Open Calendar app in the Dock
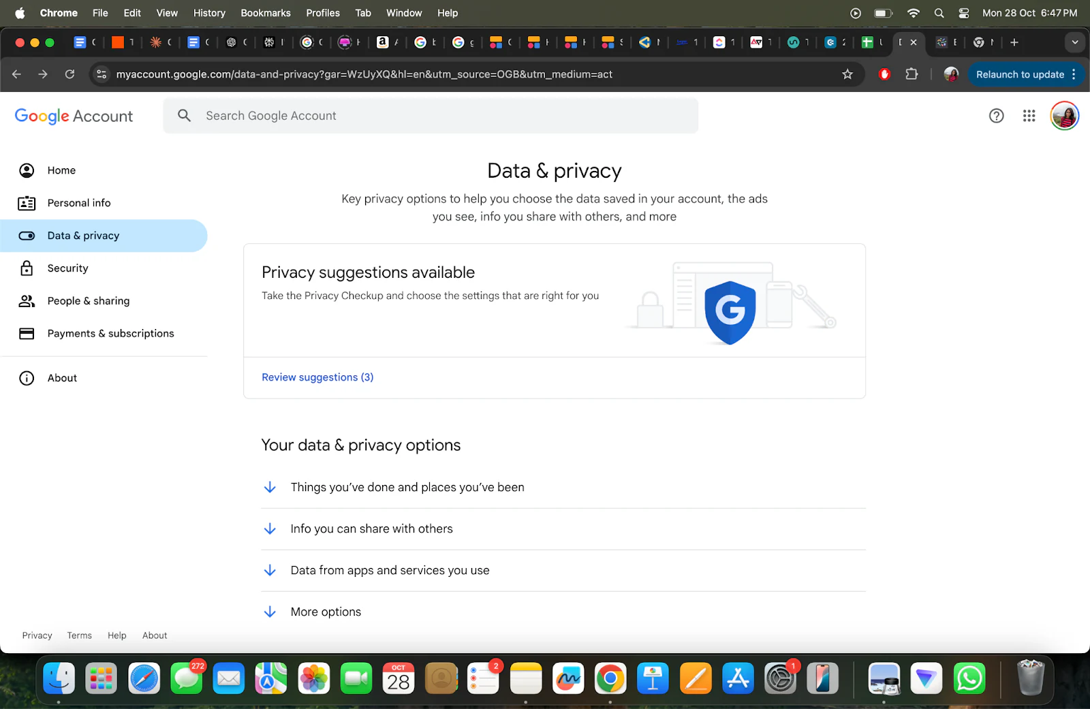This screenshot has width=1090, height=709. pos(399,678)
